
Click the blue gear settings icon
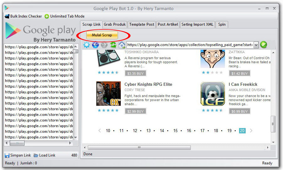point(87,45)
